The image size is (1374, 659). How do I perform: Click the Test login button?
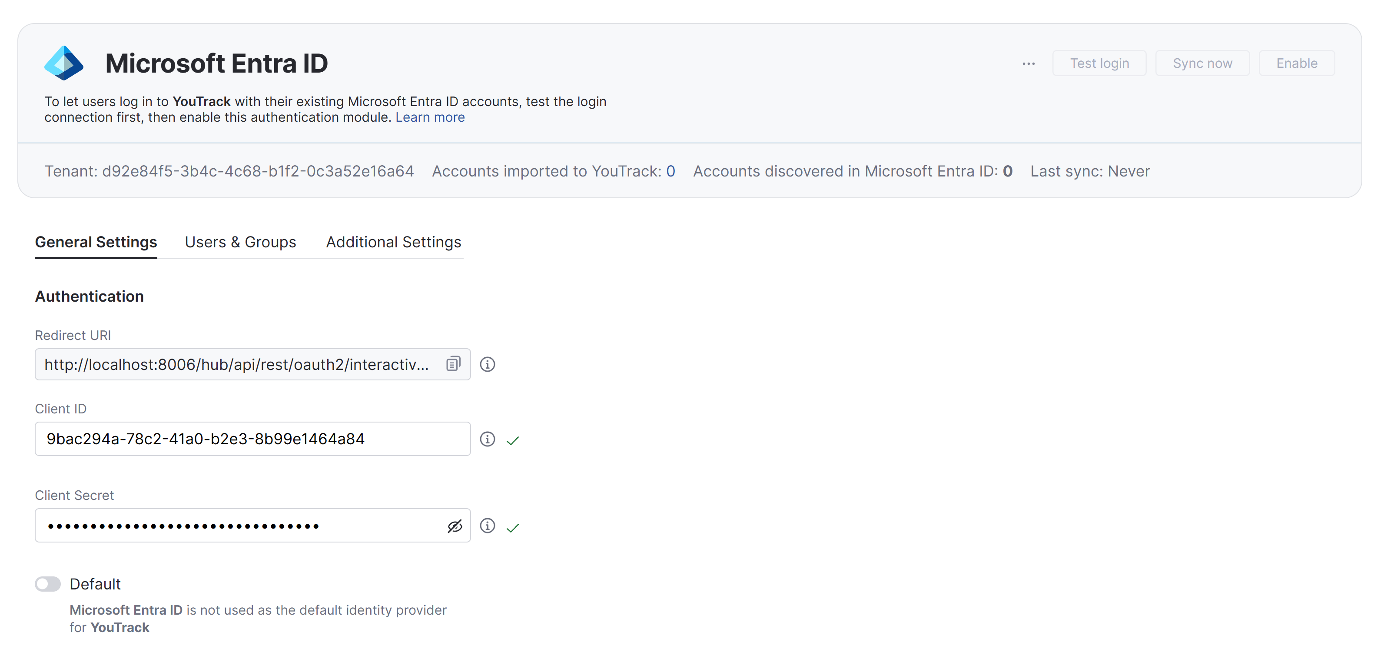1099,63
